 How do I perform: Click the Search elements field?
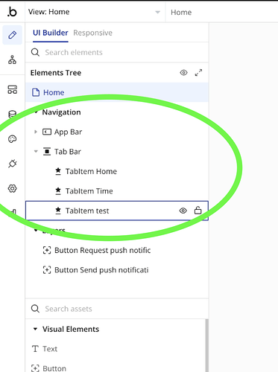117,52
